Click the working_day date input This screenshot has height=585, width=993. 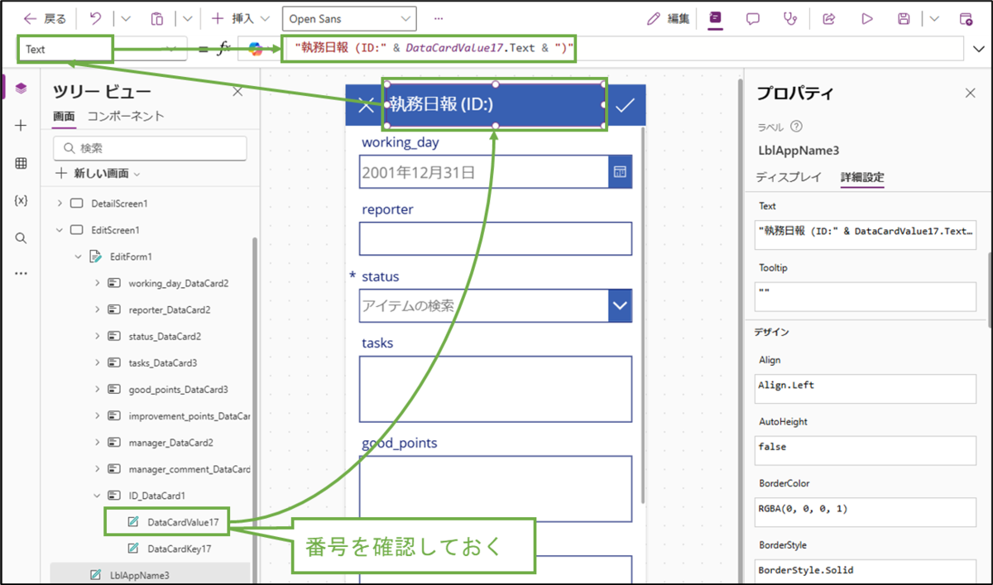click(x=485, y=172)
